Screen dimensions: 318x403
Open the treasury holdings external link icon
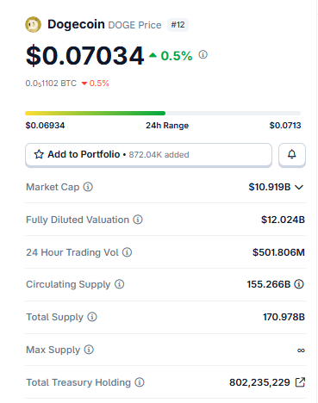300,382
